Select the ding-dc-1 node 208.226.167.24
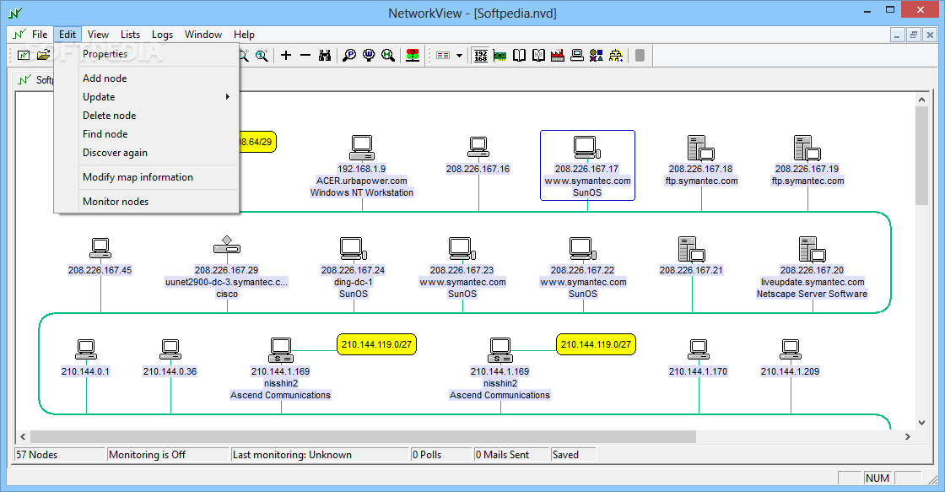Image resolution: width=945 pixels, height=492 pixels. (x=354, y=249)
